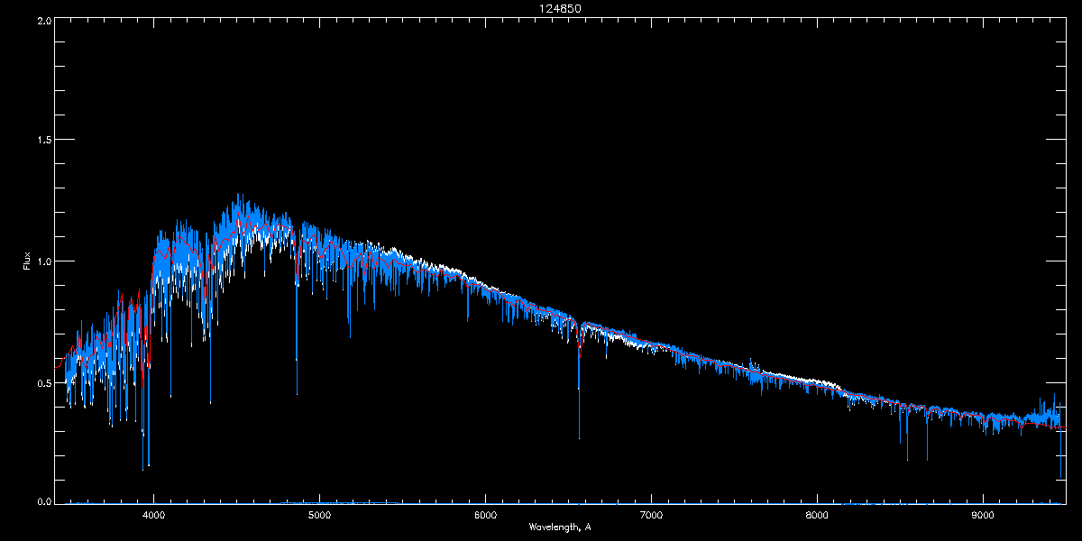Click the 0.5 tick label on y-axis
Viewport: 1082px width, 541px height.
click(43, 382)
